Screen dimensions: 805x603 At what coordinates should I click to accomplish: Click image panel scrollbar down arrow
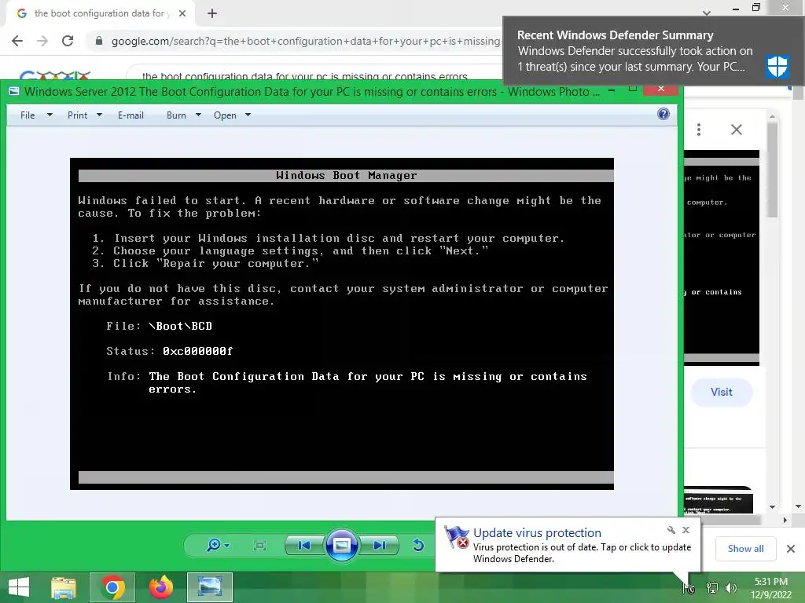pyautogui.click(x=772, y=506)
